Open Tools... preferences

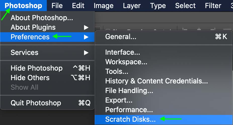coord(163,71)
